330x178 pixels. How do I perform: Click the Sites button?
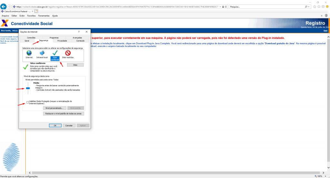pos(75,65)
